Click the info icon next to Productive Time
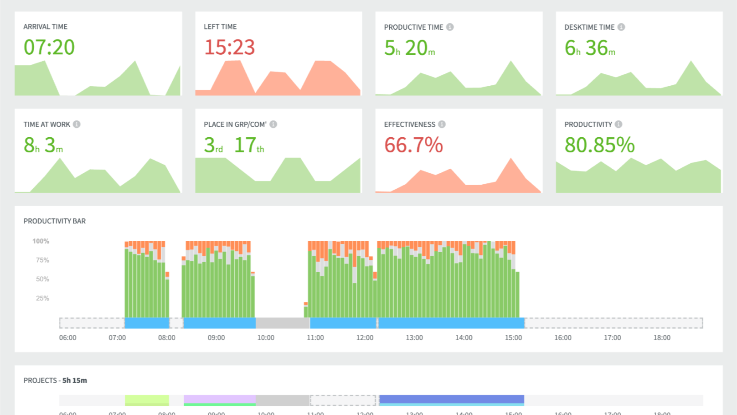Viewport: 737px width, 415px height. pos(451,27)
